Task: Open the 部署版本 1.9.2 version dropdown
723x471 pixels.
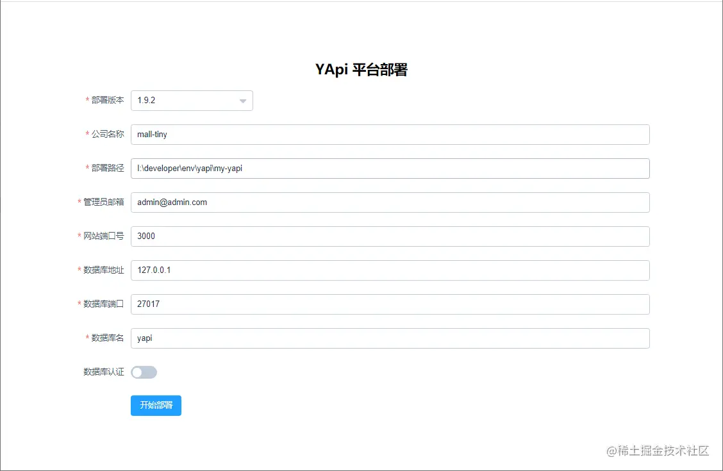Action: (x=192, y=101)
